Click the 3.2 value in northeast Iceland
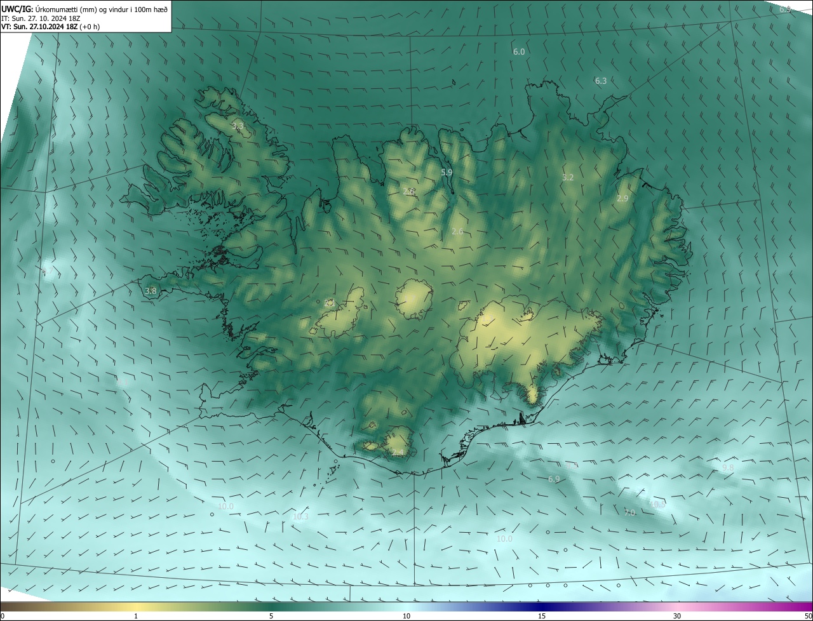The height and width of the screenshot is (621, 813). point(568,177)
